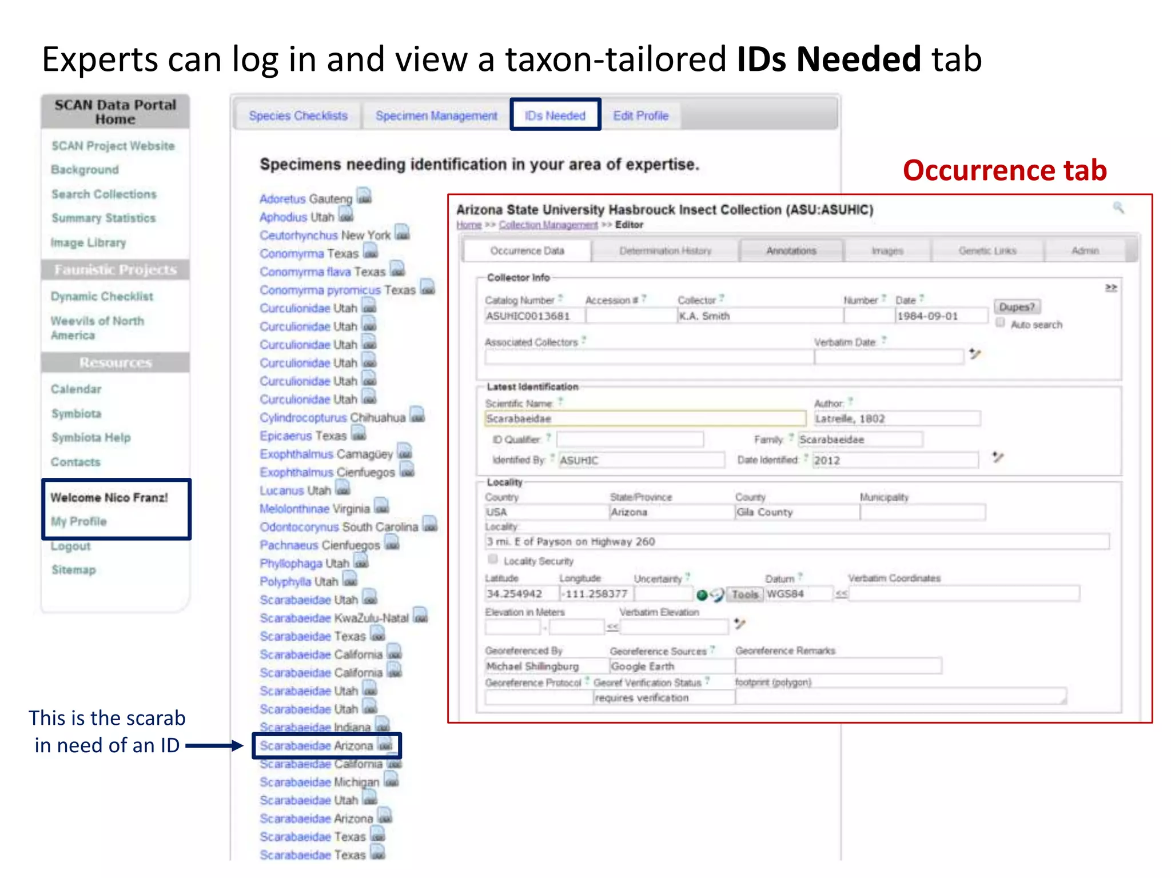
Task: Click image icon beside Phyllophaga Utah
Action: pyautogui.click(x=361, y=561)
